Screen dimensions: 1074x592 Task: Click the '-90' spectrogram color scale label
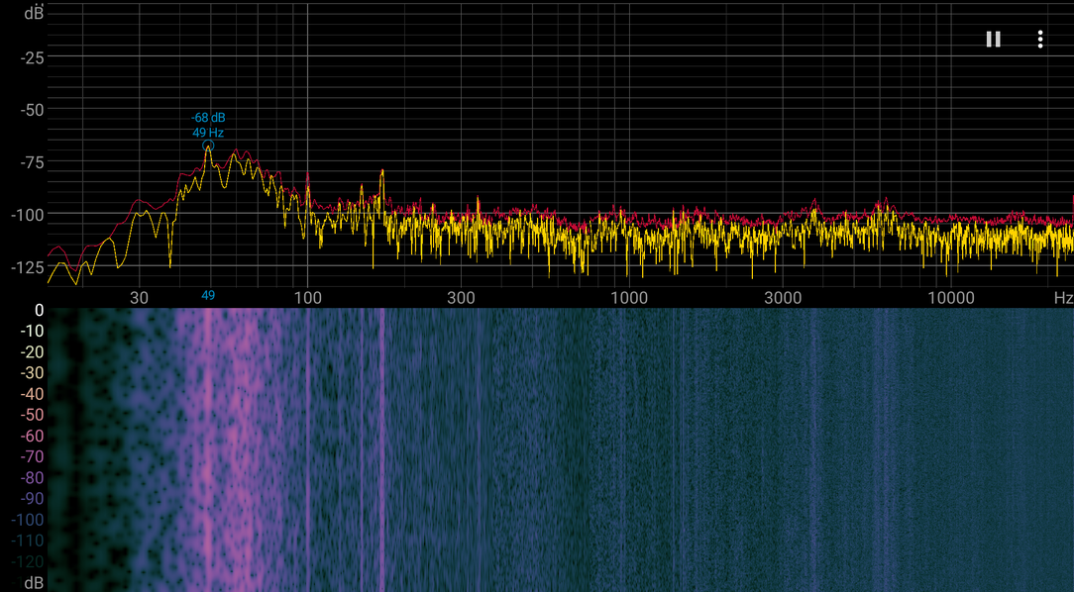(30, 499)
